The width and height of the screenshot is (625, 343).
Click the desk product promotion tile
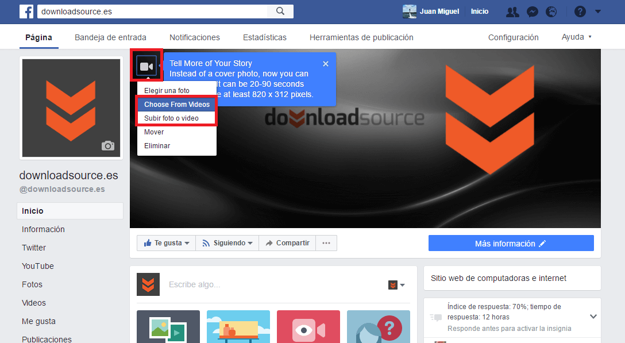pyautogui.click(x=238, y=327)
